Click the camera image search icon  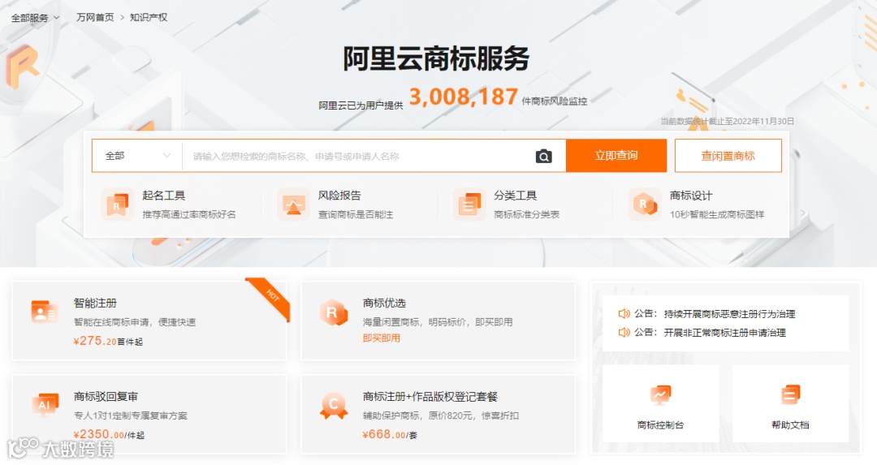pos(543,157)
